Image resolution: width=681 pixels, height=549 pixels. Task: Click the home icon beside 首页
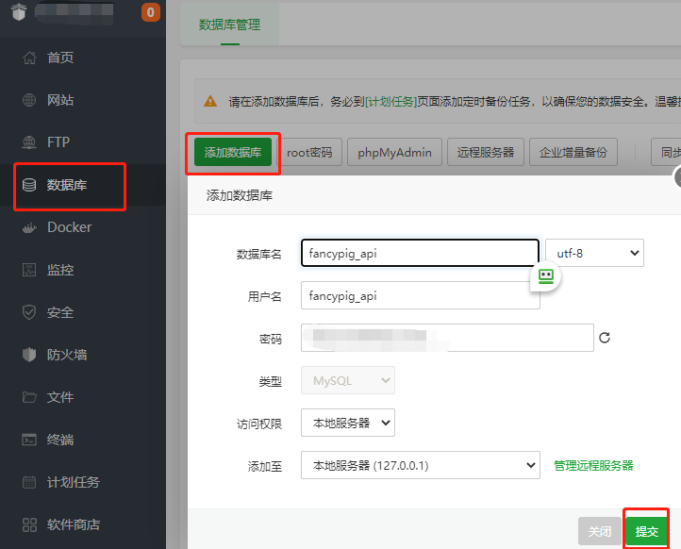(29, 58)
